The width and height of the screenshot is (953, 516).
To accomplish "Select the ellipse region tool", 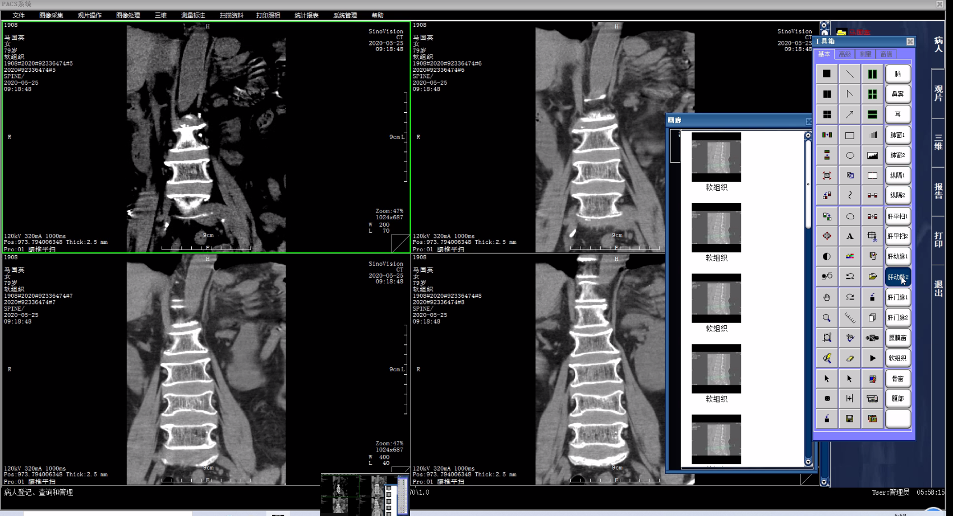I will click(x=850, y=155).
